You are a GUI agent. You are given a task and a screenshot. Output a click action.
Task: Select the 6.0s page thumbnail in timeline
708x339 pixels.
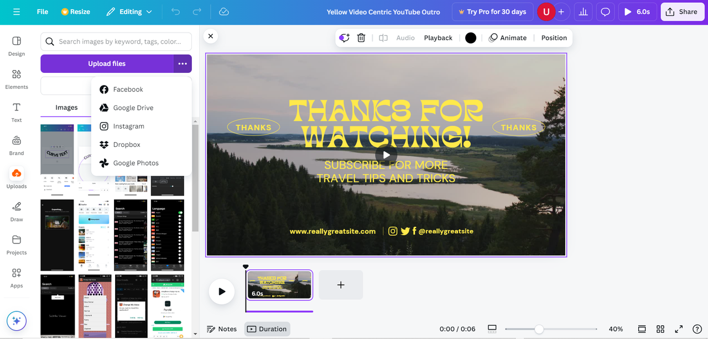[279, 285]
